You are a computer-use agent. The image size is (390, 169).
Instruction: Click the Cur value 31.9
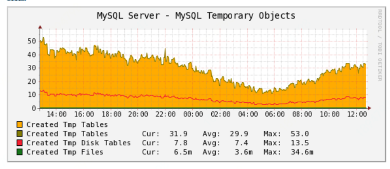pos(178,134)
